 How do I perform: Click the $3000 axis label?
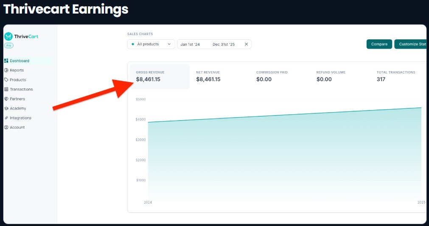[x=140, y=140]
